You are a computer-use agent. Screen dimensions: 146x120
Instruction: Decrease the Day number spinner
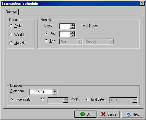click(x=72, y=35)
